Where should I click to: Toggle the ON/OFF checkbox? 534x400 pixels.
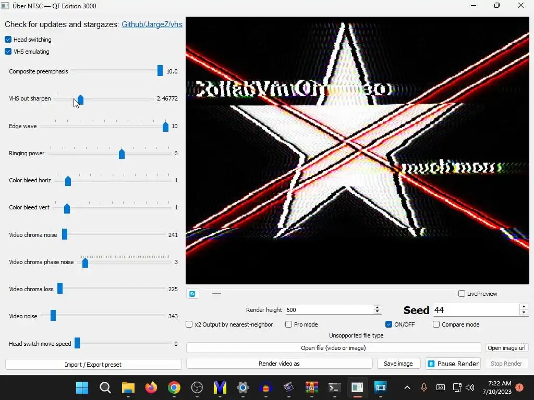pyautogui.click(x=389, y=324)
